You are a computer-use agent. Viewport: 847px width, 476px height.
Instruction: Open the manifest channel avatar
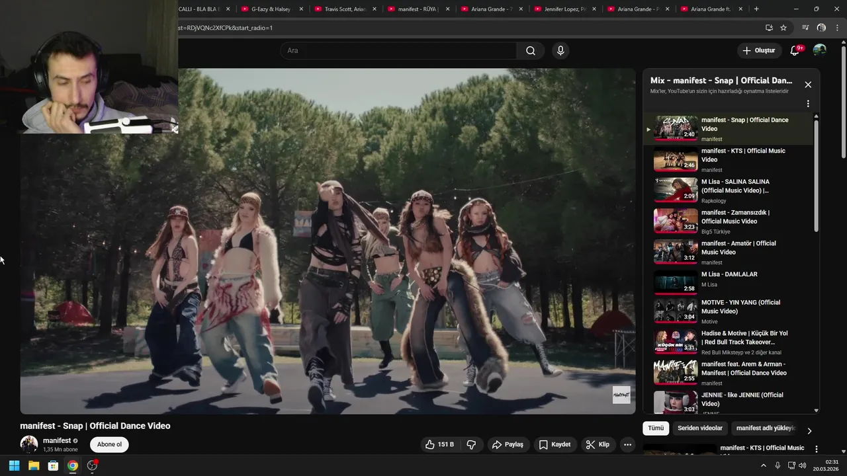(29, 444)
